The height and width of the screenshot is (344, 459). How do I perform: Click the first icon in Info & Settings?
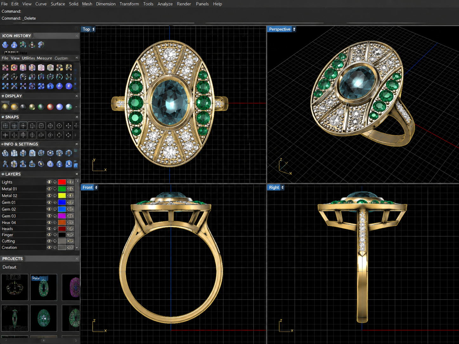(5, 153)
